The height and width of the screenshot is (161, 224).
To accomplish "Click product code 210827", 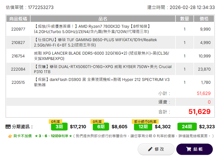I will tap(18, 42).
